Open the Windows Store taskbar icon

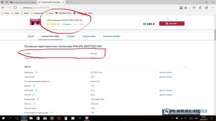pos(38,118)
